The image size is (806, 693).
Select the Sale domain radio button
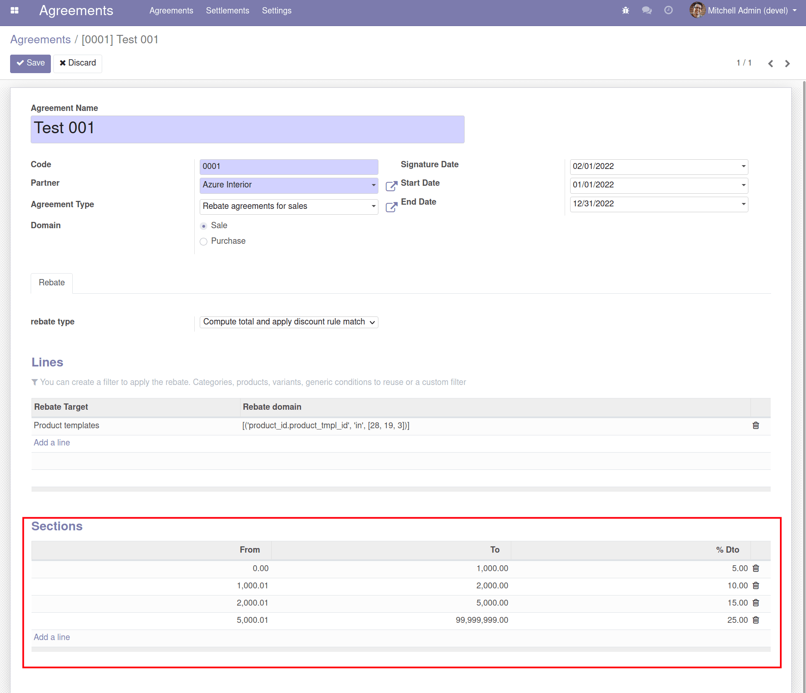[x=203, y=226]
